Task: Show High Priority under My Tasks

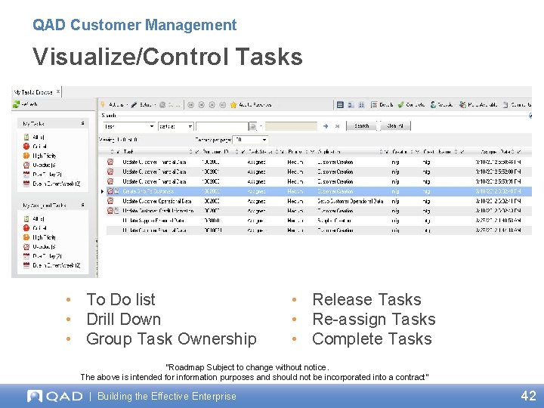Action: click(x=39, y=156)
